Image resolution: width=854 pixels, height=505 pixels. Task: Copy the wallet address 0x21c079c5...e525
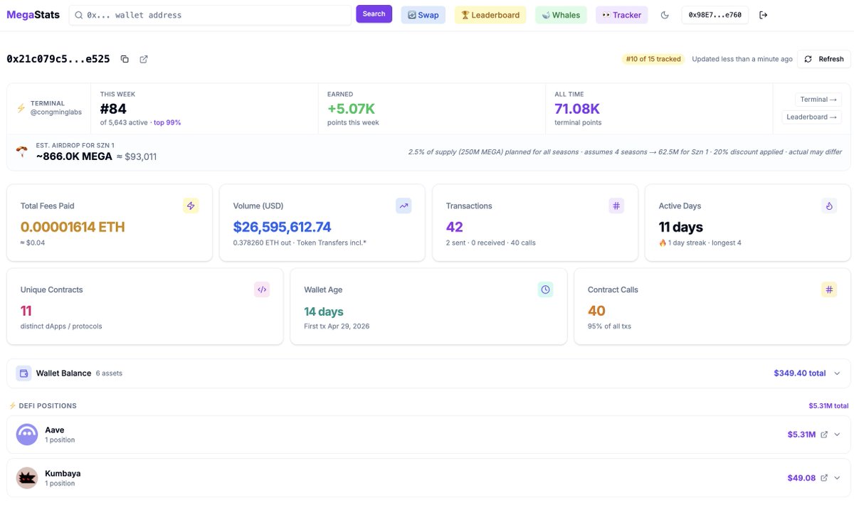(x=125, y=59)
